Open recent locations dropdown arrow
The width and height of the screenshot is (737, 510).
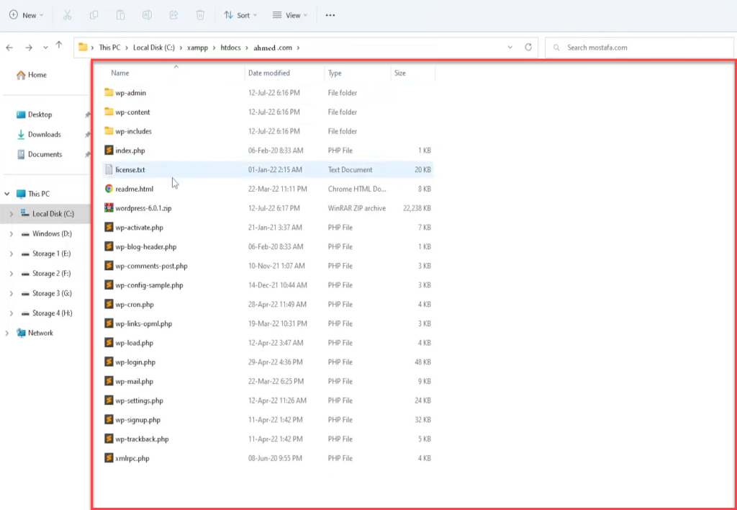point(45,48)
